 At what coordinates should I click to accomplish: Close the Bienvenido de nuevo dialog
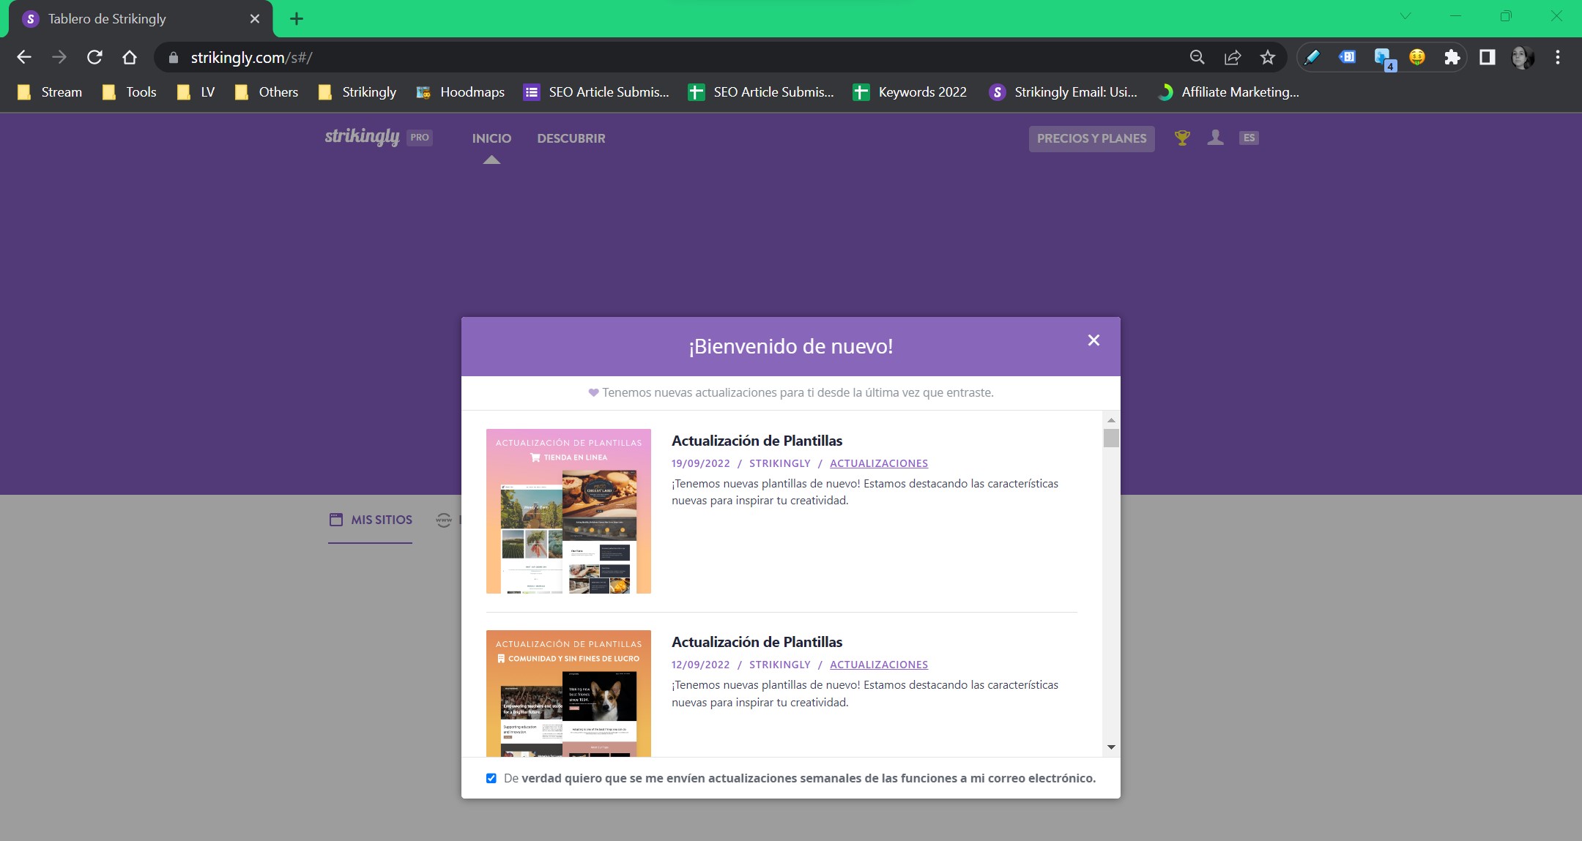1093,340
